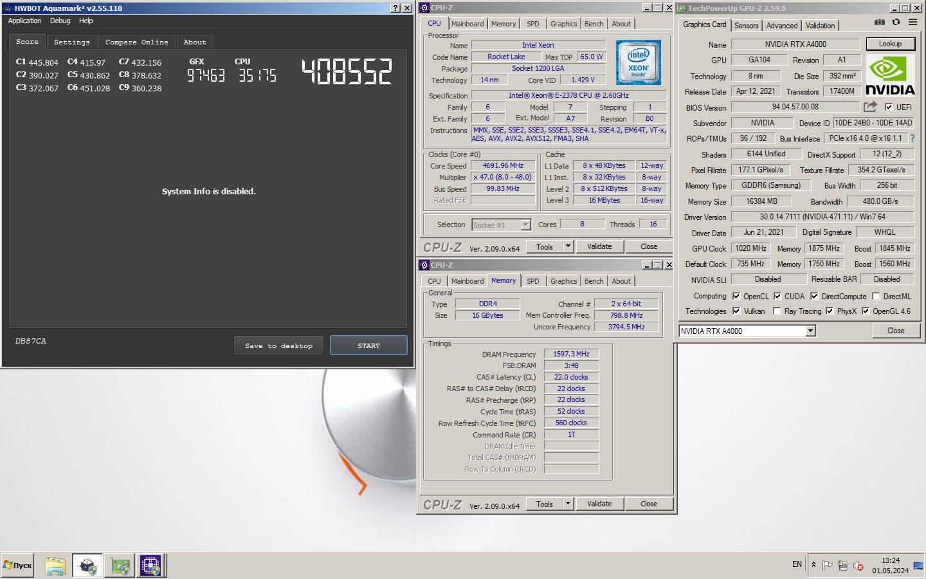Click the Intel Xeon inside logo
The width and height of the screenshot is (926, 579).
[x=638, y=62]
